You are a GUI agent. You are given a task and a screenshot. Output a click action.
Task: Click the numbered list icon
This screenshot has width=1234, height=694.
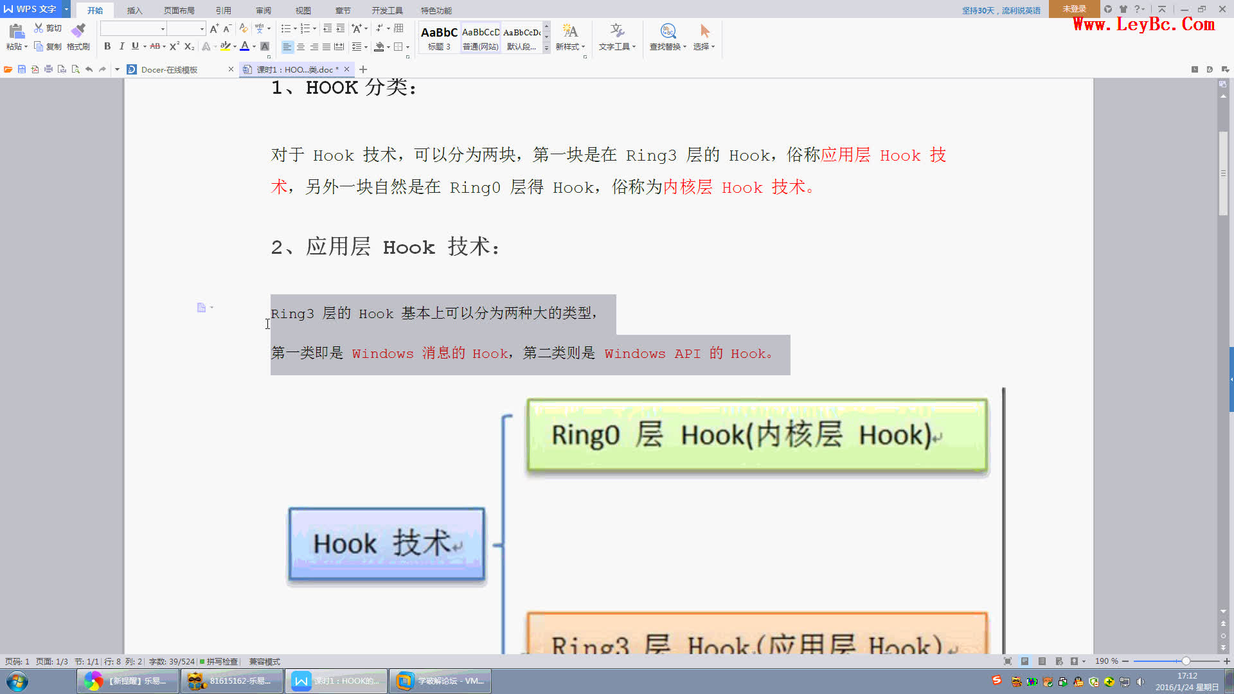(x=305, y=28)
